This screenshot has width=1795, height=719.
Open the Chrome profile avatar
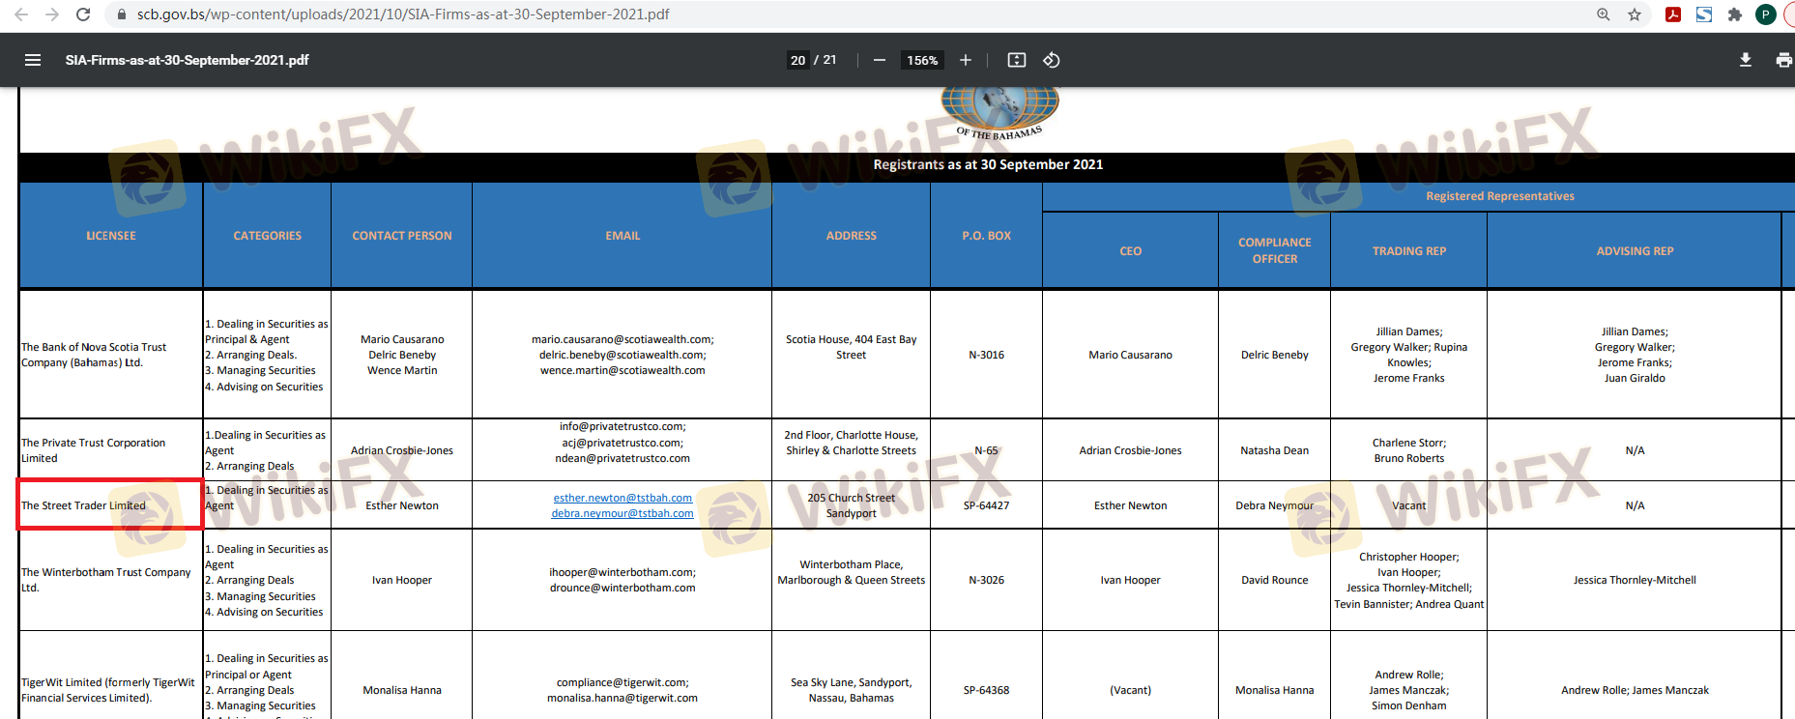point(1765,14)
